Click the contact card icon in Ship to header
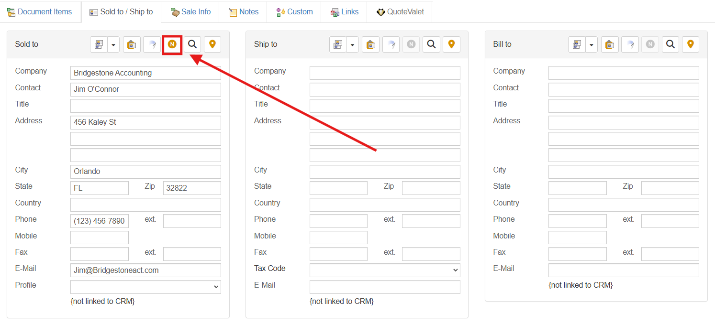 [338, 44]
